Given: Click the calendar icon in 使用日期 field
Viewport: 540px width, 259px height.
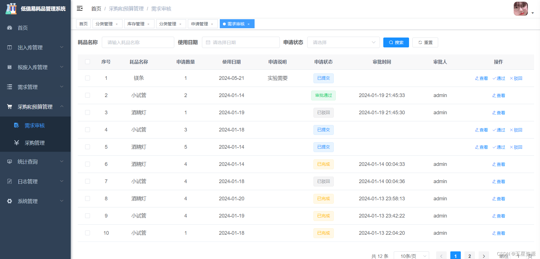Looking at the screenshot, I should [208, 43].
